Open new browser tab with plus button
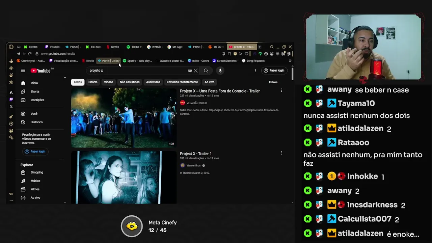The height and width of the screenshot is (243, 432). pos(260,47)
